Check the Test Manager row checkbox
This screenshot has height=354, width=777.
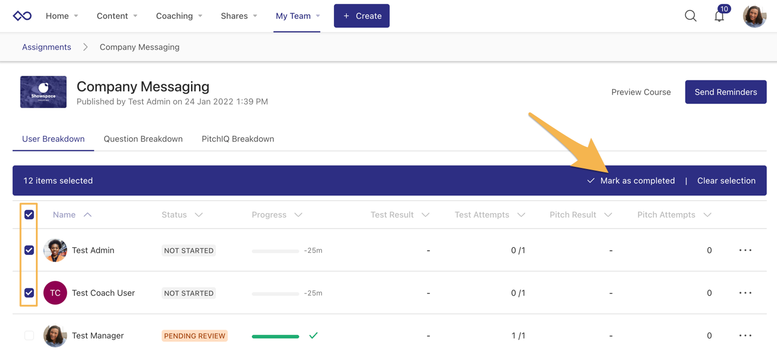[29, 335]
